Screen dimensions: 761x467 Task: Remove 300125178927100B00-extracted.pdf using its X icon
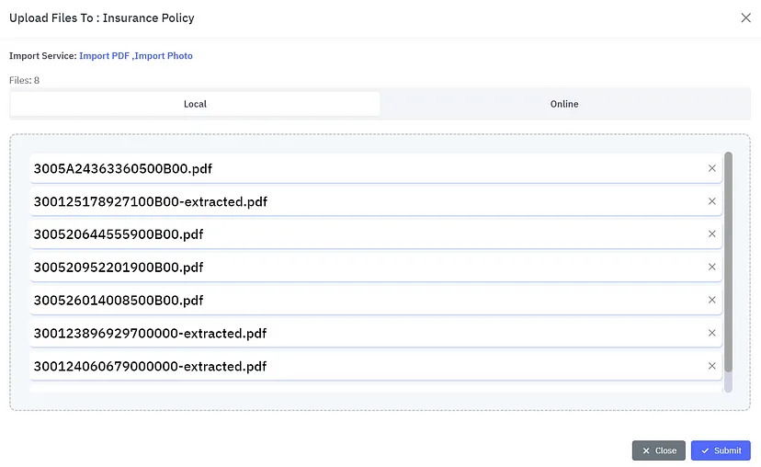click(711, 201)
